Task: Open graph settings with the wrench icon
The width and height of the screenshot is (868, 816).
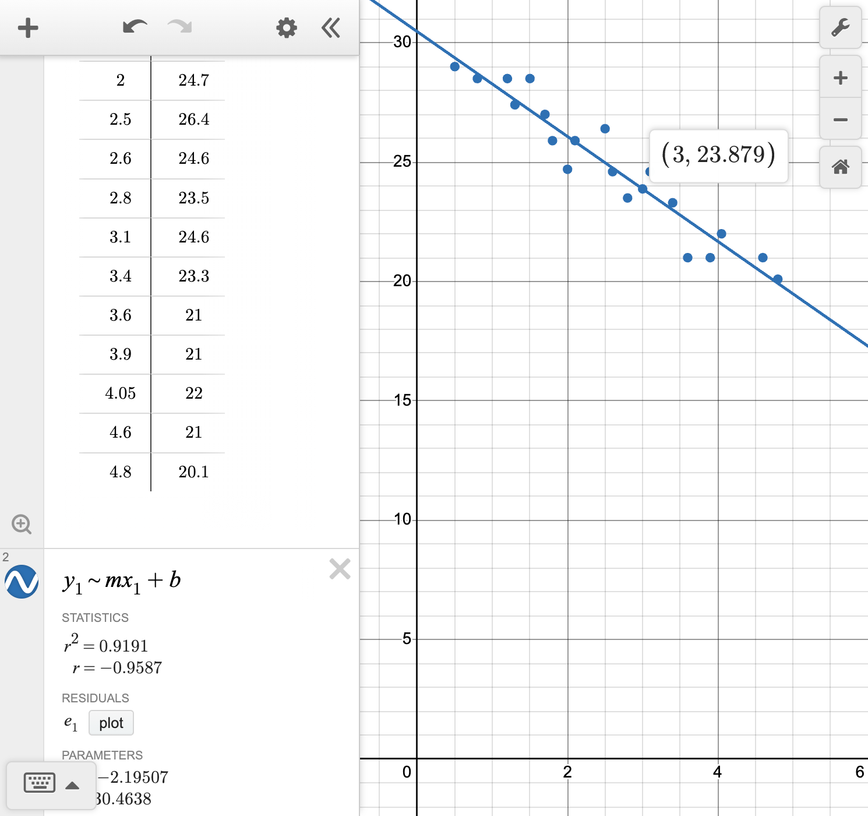Action: click(840, 27)
